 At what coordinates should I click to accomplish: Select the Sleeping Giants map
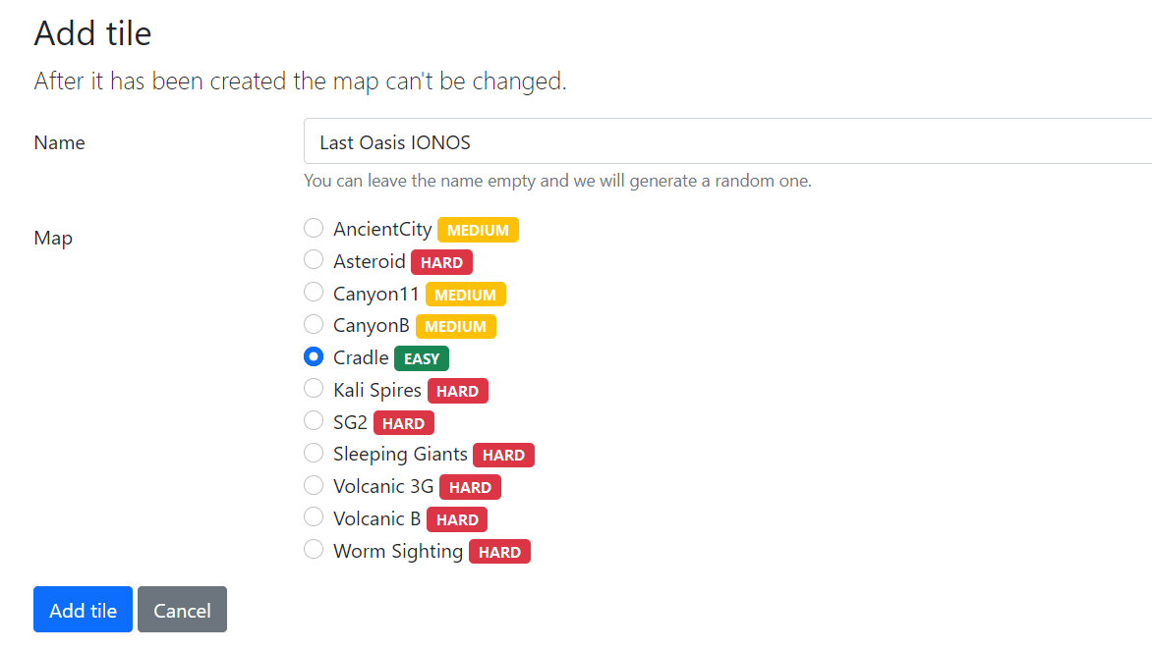tap(314, 453)
